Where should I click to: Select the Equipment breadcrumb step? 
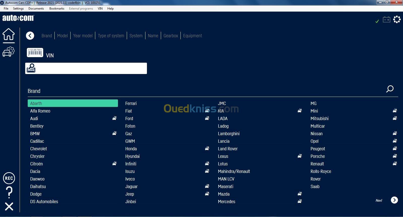point(193,36)
